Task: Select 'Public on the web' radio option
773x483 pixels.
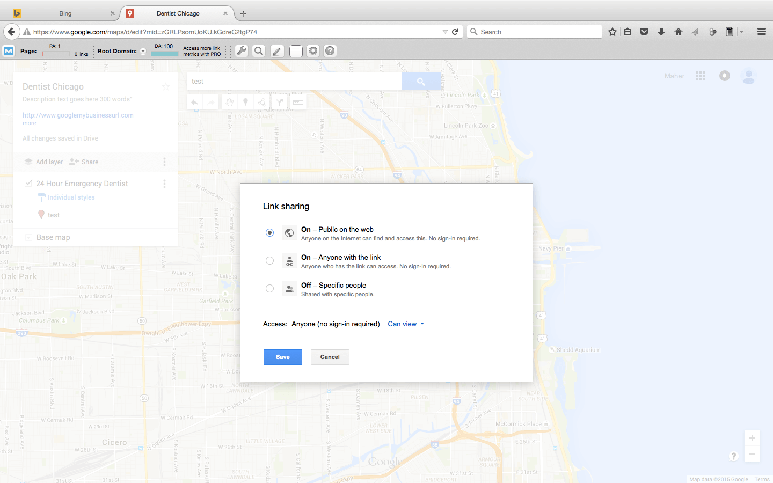Action: pyautogui.click(x=269, y=232)
